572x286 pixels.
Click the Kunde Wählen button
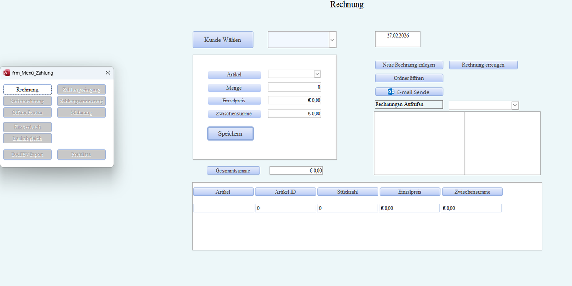[x=223, y=40]
